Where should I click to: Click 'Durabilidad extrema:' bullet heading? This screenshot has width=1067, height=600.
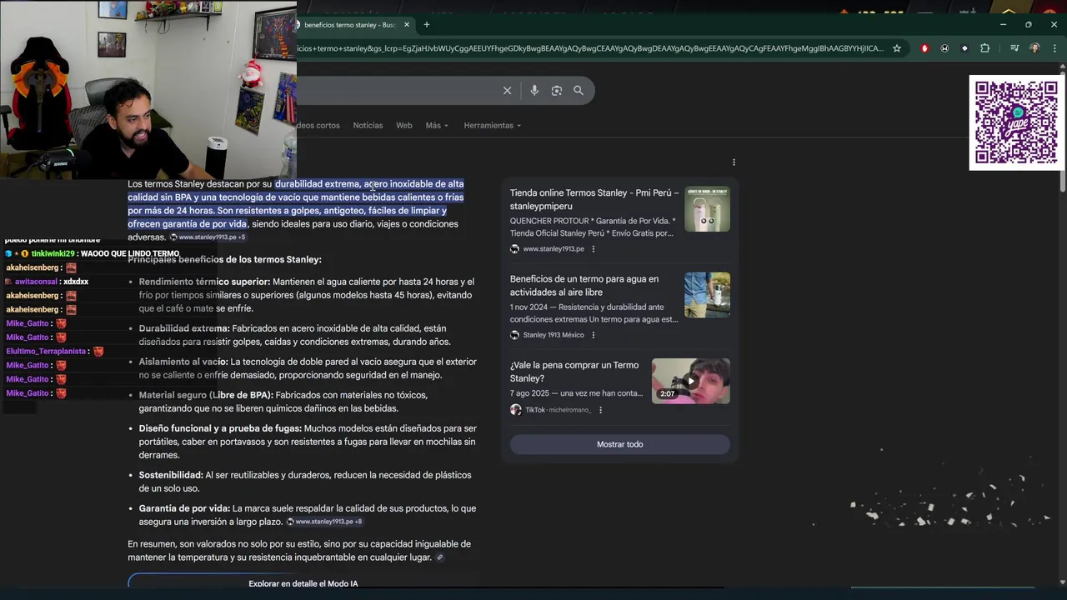point(183,328)
